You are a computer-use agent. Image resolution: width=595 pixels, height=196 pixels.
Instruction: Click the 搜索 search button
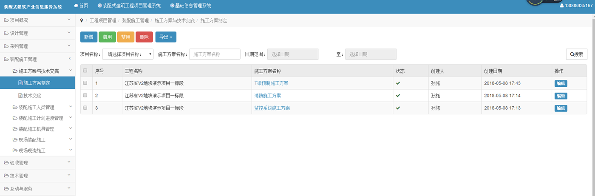point(577,54)
